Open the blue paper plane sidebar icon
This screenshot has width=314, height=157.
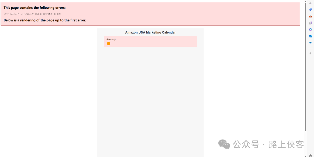pyautogui.click(x=310, y=43)
